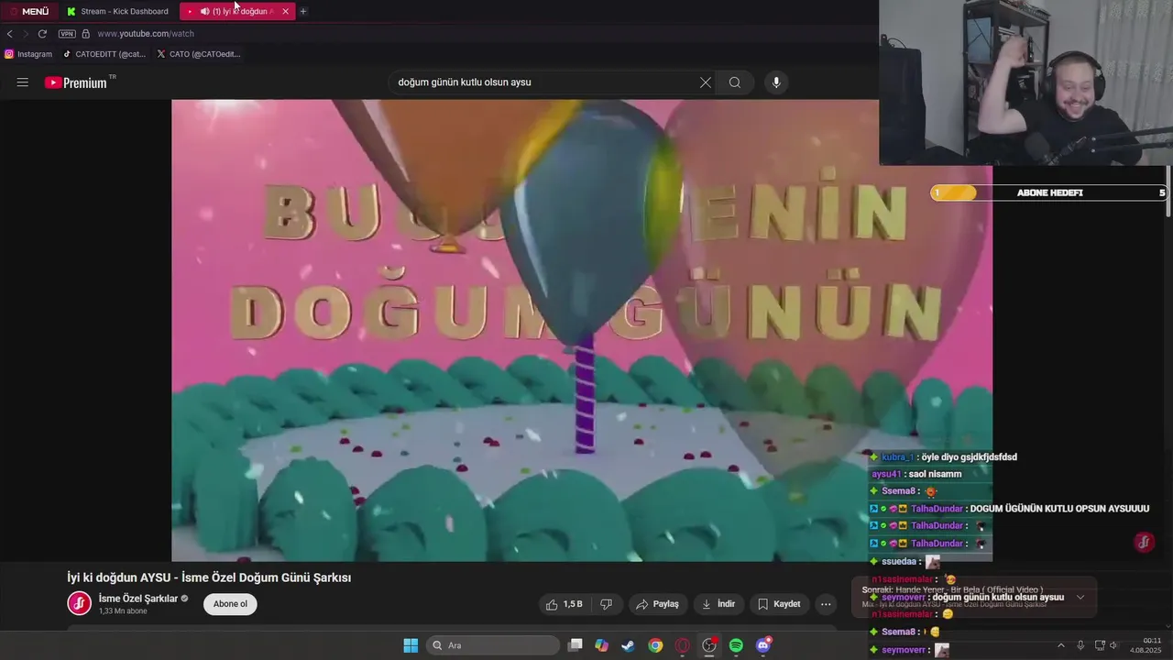Expand the upcoming video mix chevron
Image resolution: width=1173 pixels, height=660 pixels.
click(1080, 598)
